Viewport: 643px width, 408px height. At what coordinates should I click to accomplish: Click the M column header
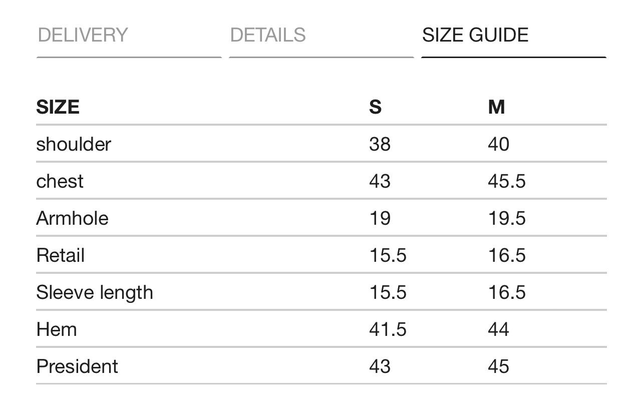pyautogui.click(x=496, y=107)
